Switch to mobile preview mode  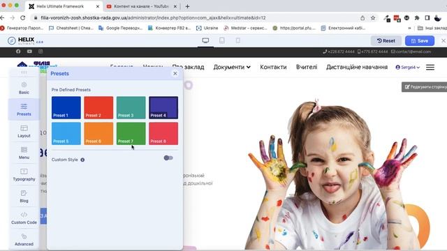tap(237, 40)
